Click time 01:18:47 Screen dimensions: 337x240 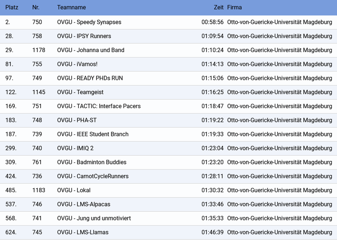pos(213,106)
